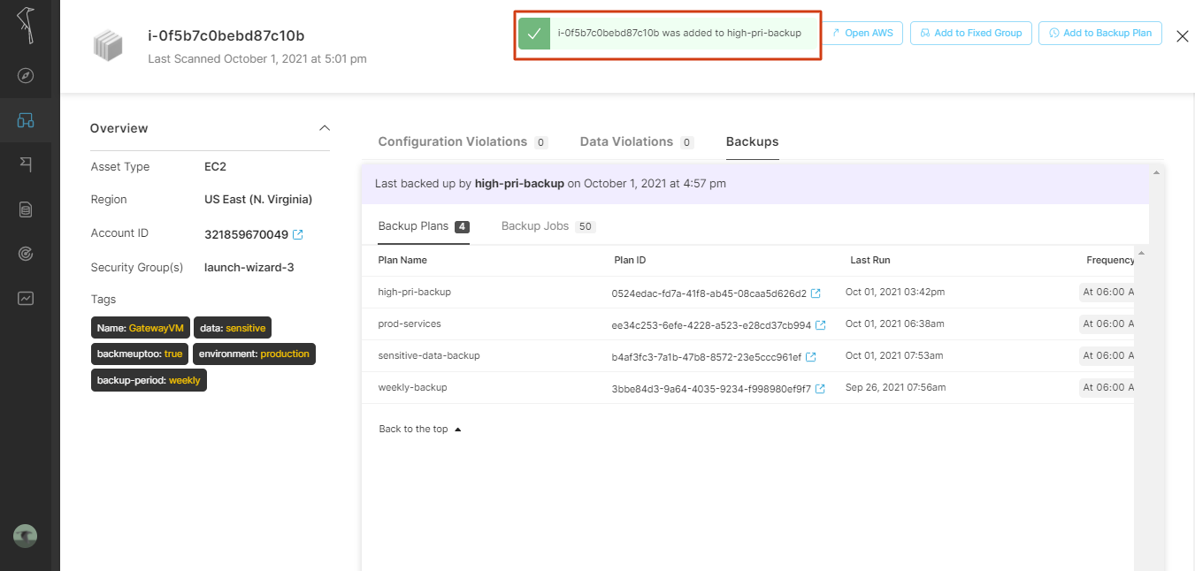Viewport: 1195px width, 571px height.
Task: Click scroll-up arrow of the plans table
Action: pyautogui.click(x=1141, y=253)
